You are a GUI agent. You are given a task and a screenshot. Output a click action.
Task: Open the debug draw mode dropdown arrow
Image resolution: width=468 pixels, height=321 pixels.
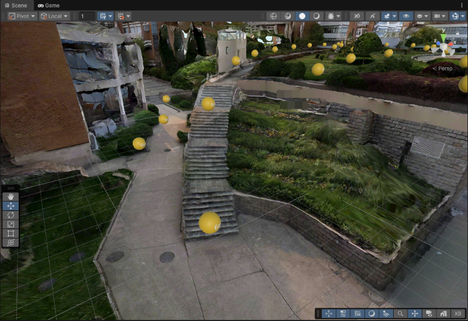pyautogui.click(x=339, y=16)
